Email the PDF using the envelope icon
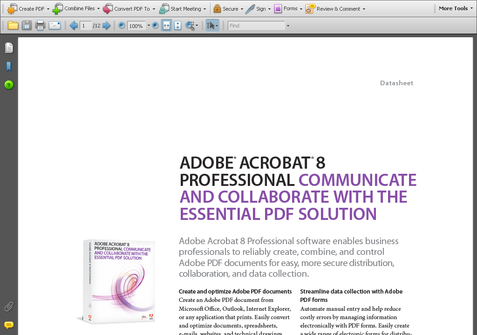 [x=55, y=26]
